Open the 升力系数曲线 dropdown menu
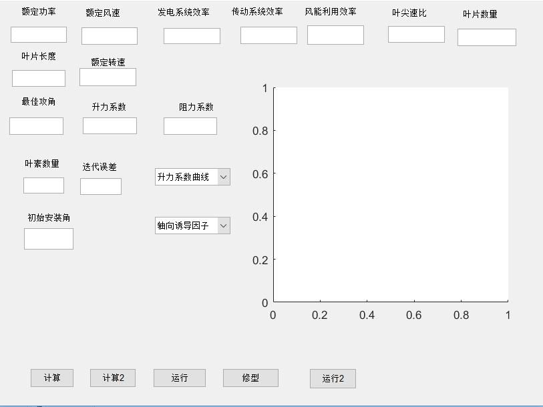Image resolution: width=543 pixels, height=407 pixels. (x=192, y=177)
